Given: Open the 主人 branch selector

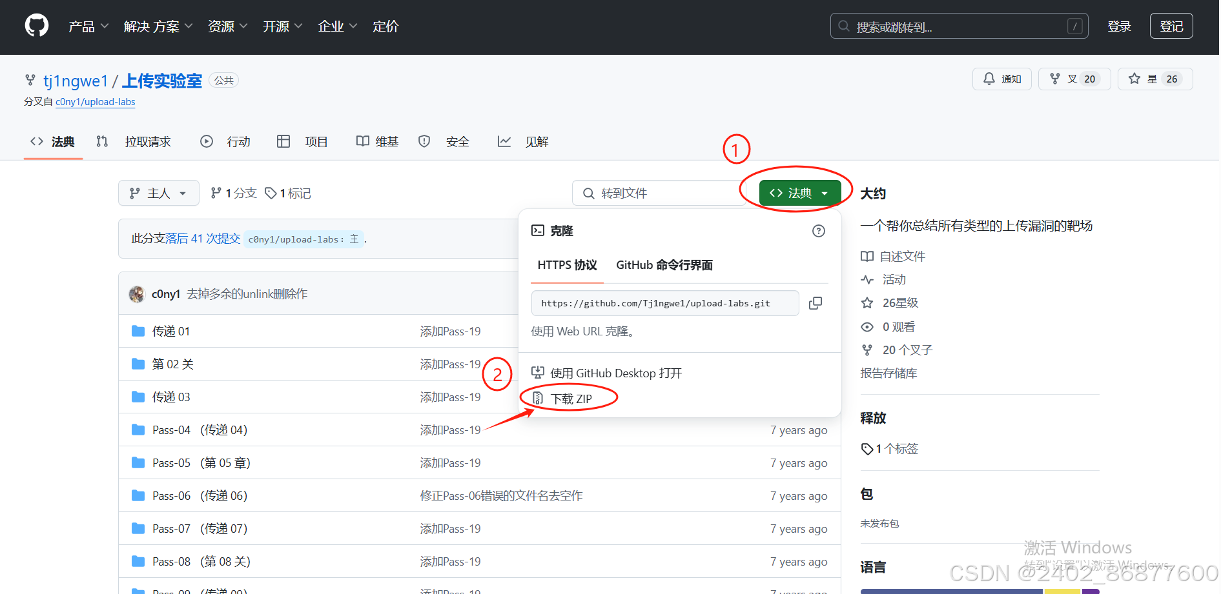Looking at the screenshot, I should coord(158,193).
